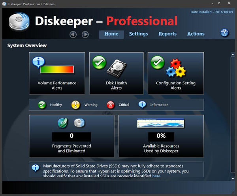237x196 pixels.
Task: Click the back navigation arrow
Action: [73, 34]
